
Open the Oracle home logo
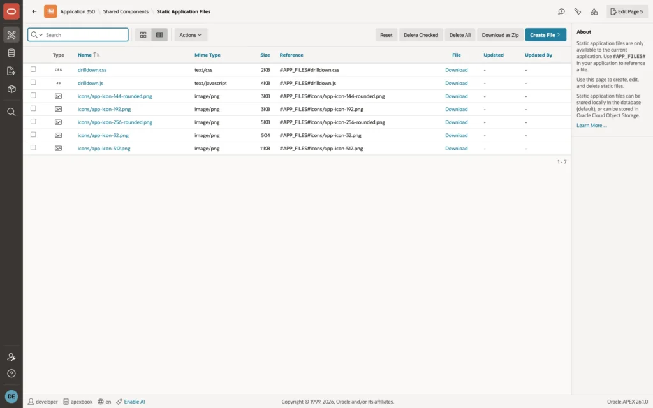point(11,11)
